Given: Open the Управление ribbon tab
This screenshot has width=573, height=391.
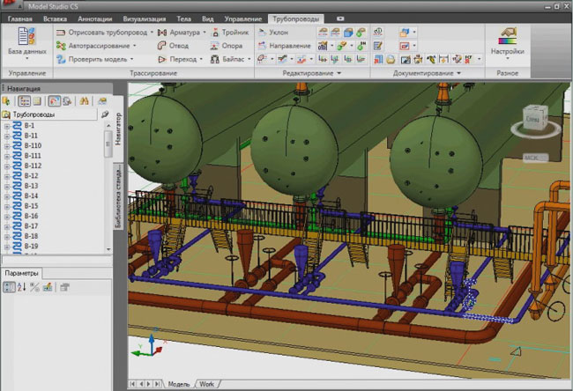Looking at the screenshot, I should tap(242, 18).
